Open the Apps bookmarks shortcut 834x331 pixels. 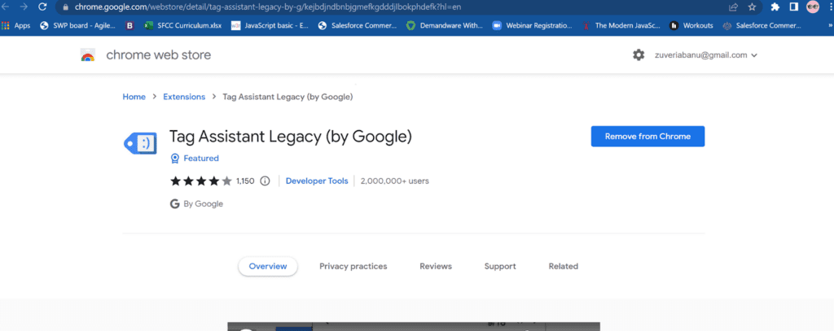[x=16, y=25]
